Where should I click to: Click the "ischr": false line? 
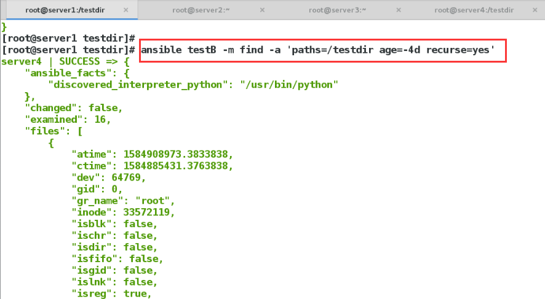114,236
